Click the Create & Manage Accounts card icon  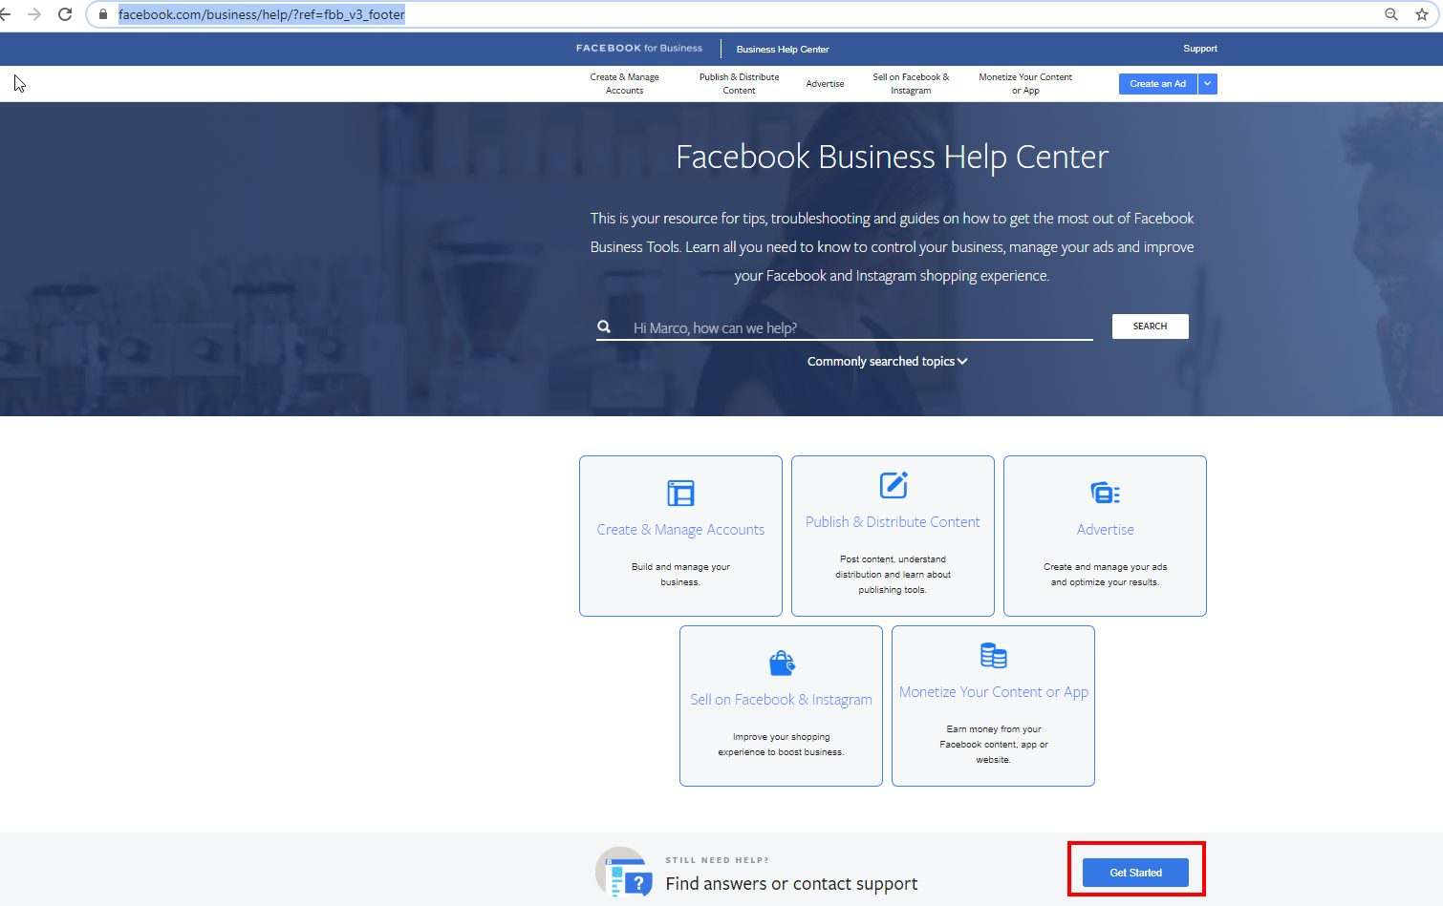(x=680, y=493)
